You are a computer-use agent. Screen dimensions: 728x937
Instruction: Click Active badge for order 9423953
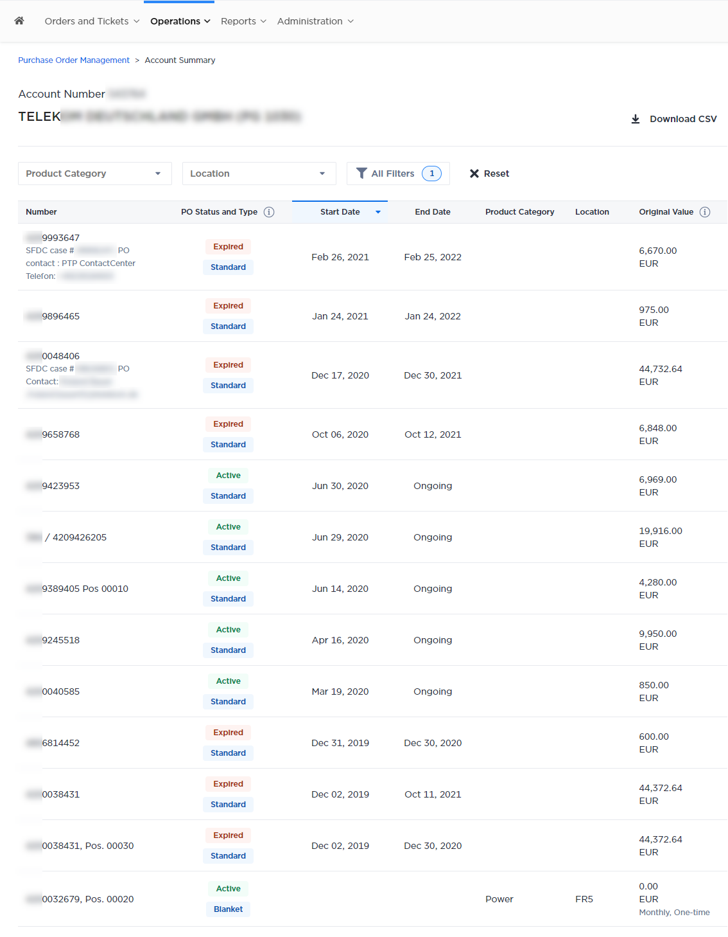coord(229,476)
